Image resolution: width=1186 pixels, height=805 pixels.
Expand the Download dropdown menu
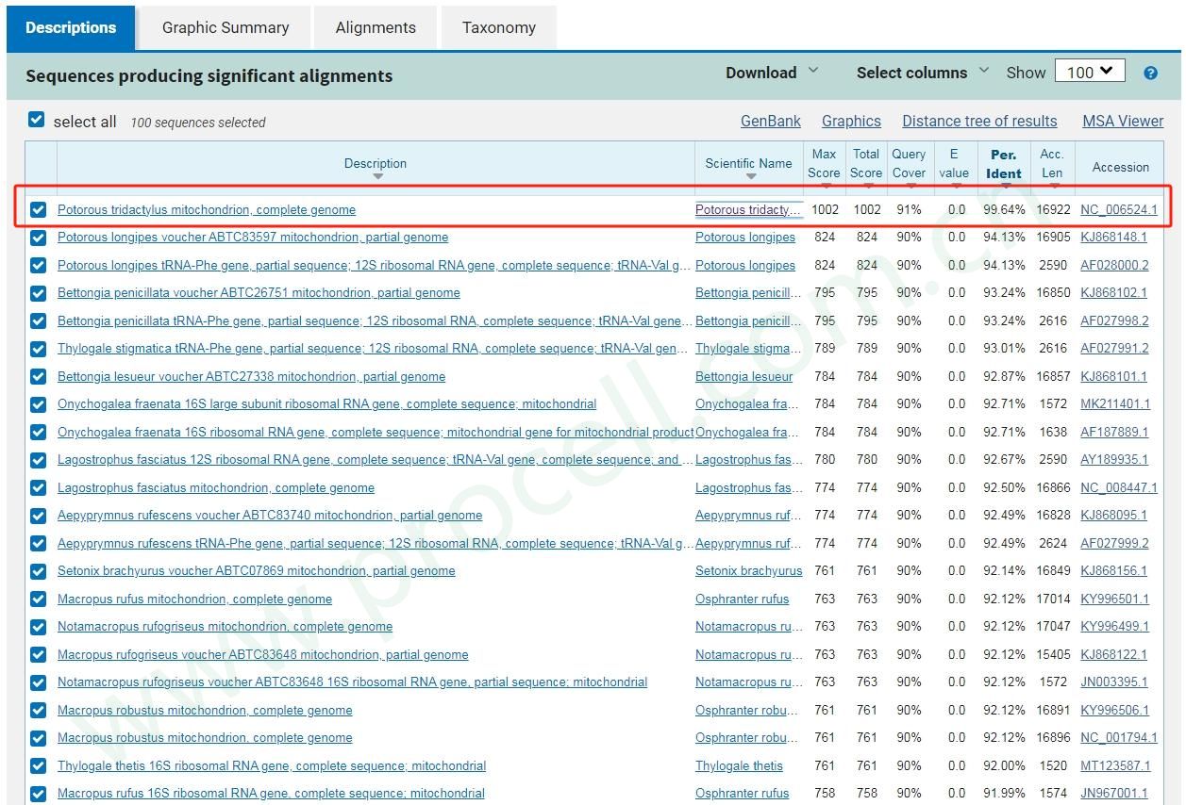(x=771, y=73)
